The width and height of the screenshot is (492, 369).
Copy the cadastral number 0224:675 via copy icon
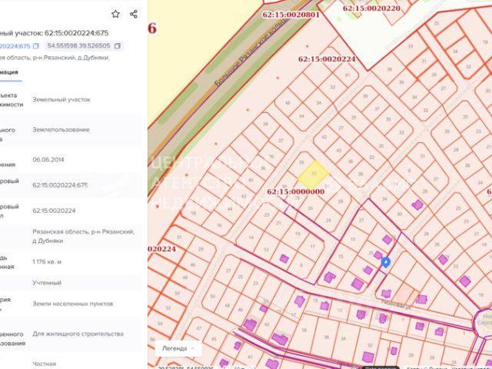36,46
